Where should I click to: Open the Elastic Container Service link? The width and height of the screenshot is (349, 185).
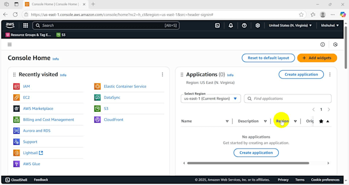tap(125, 86)
